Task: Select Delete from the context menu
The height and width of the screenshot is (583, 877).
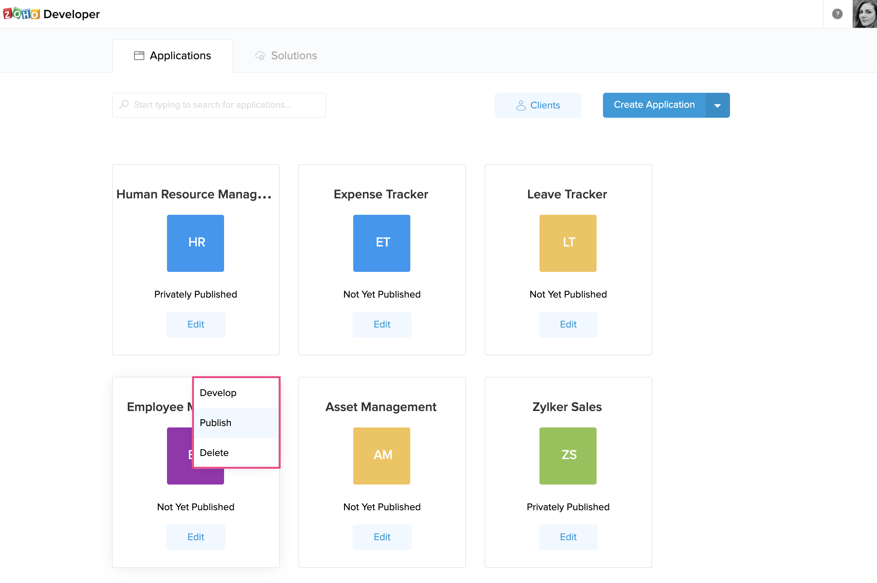Action: click(214, 453)
